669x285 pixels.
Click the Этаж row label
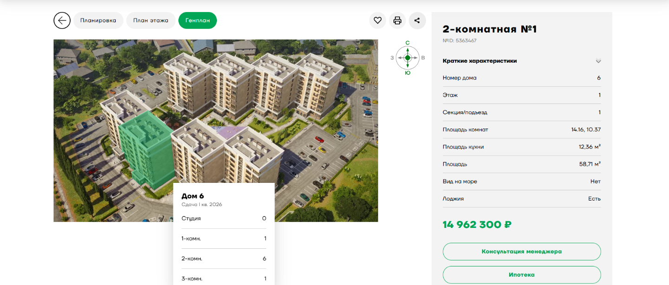coord(450,95)
